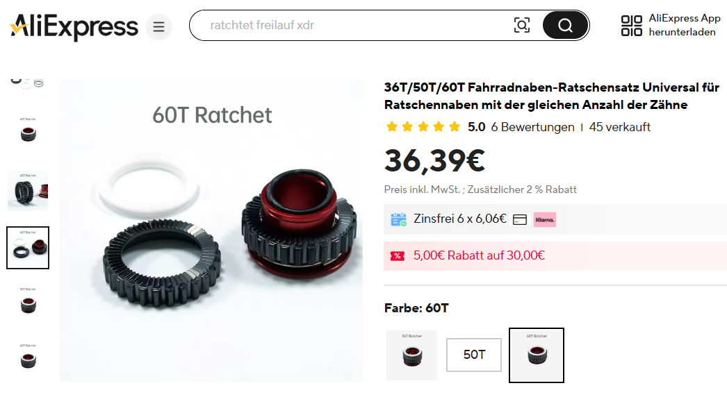Open the 5,00€ Rabatt auf 30,00€ banner
Image resolution: width=727 pixels, height=397 pixels.
[555, 255]
